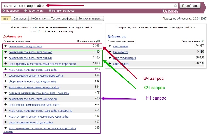209x134 pixels.
Task: Select 'По словам' radio button
Action: pyautogui.click(x=4, y=11)
